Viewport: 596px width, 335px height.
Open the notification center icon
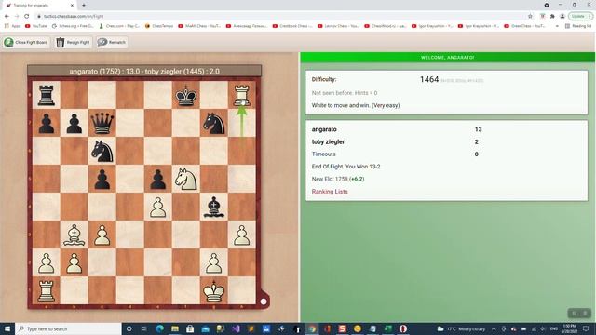click(x=586, y=328)
